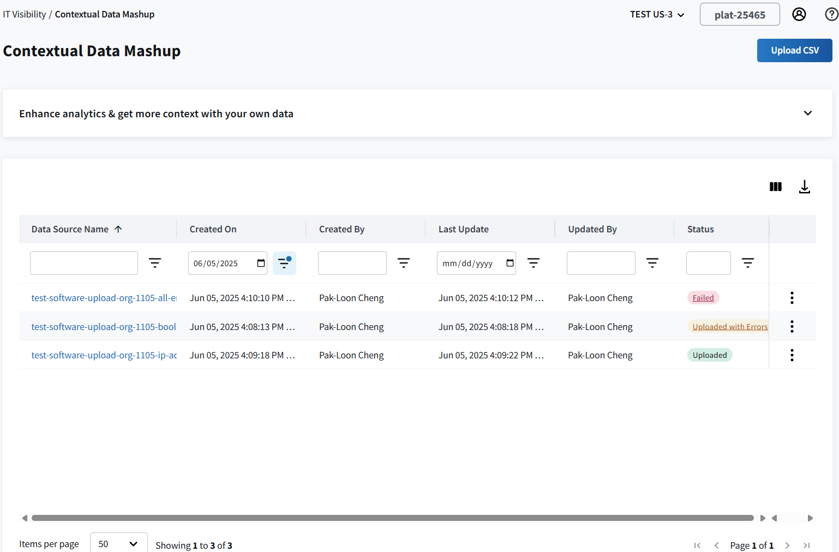This screenshot has height=552, width=839.
Task: Expand the Enhance analytics info panel
Action: 807,113
